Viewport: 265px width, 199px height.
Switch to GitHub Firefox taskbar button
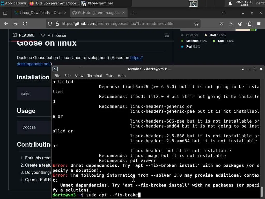click(54, 3)
